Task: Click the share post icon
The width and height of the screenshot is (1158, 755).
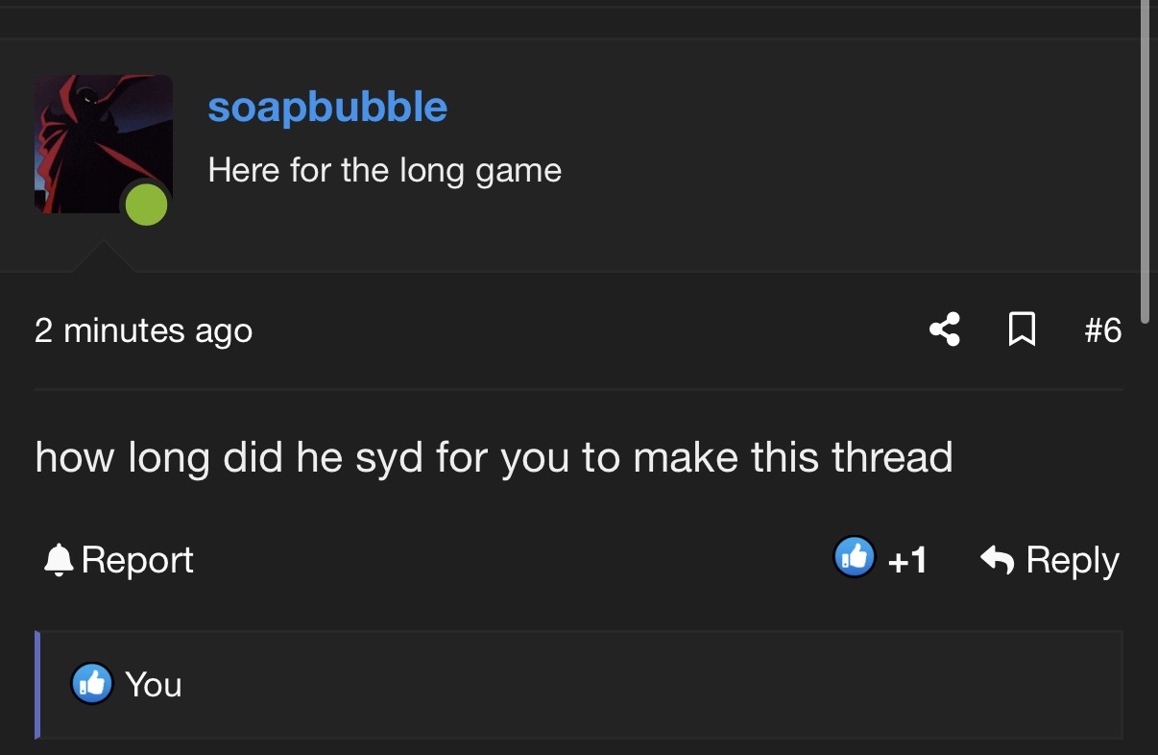Action: [x=945, y=330]
